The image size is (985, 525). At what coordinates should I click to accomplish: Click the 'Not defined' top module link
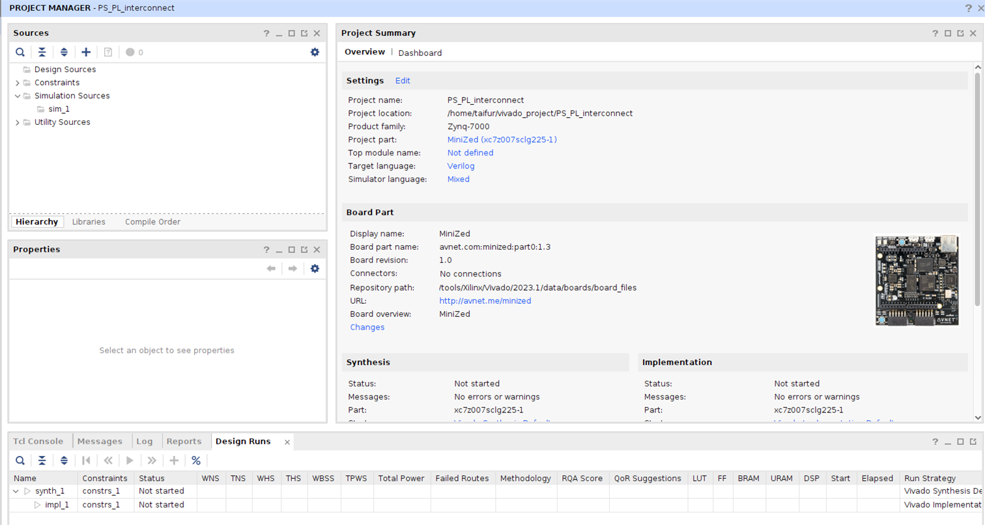point(470,153)
